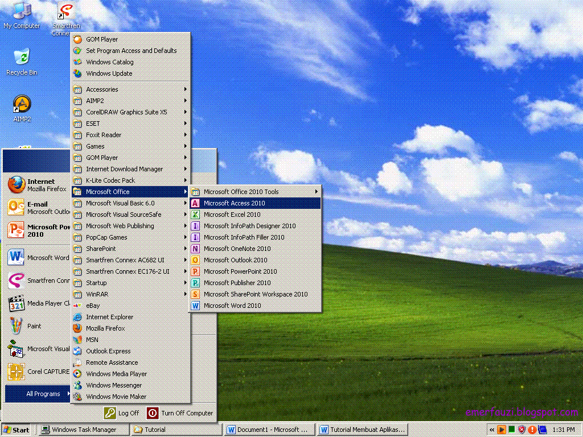Click the Microsoft Word entry in recent list
Screen dimensions: 583x437
pyautogui.click(x=38, y=258)
